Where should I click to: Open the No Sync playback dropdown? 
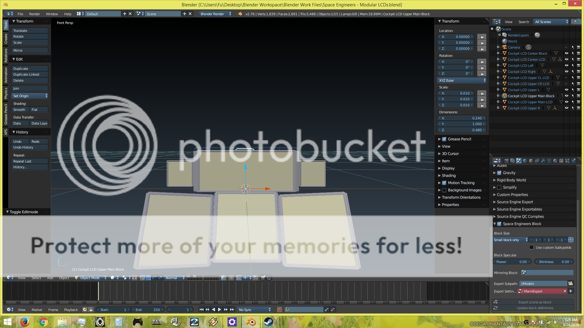(x=254, y=310)
